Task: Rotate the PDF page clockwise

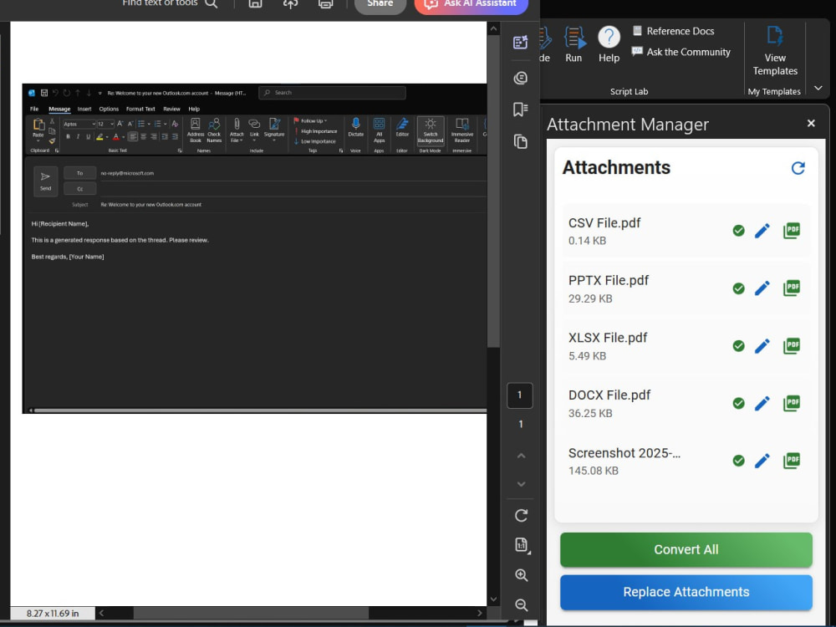Action: [x=521, y=516]
